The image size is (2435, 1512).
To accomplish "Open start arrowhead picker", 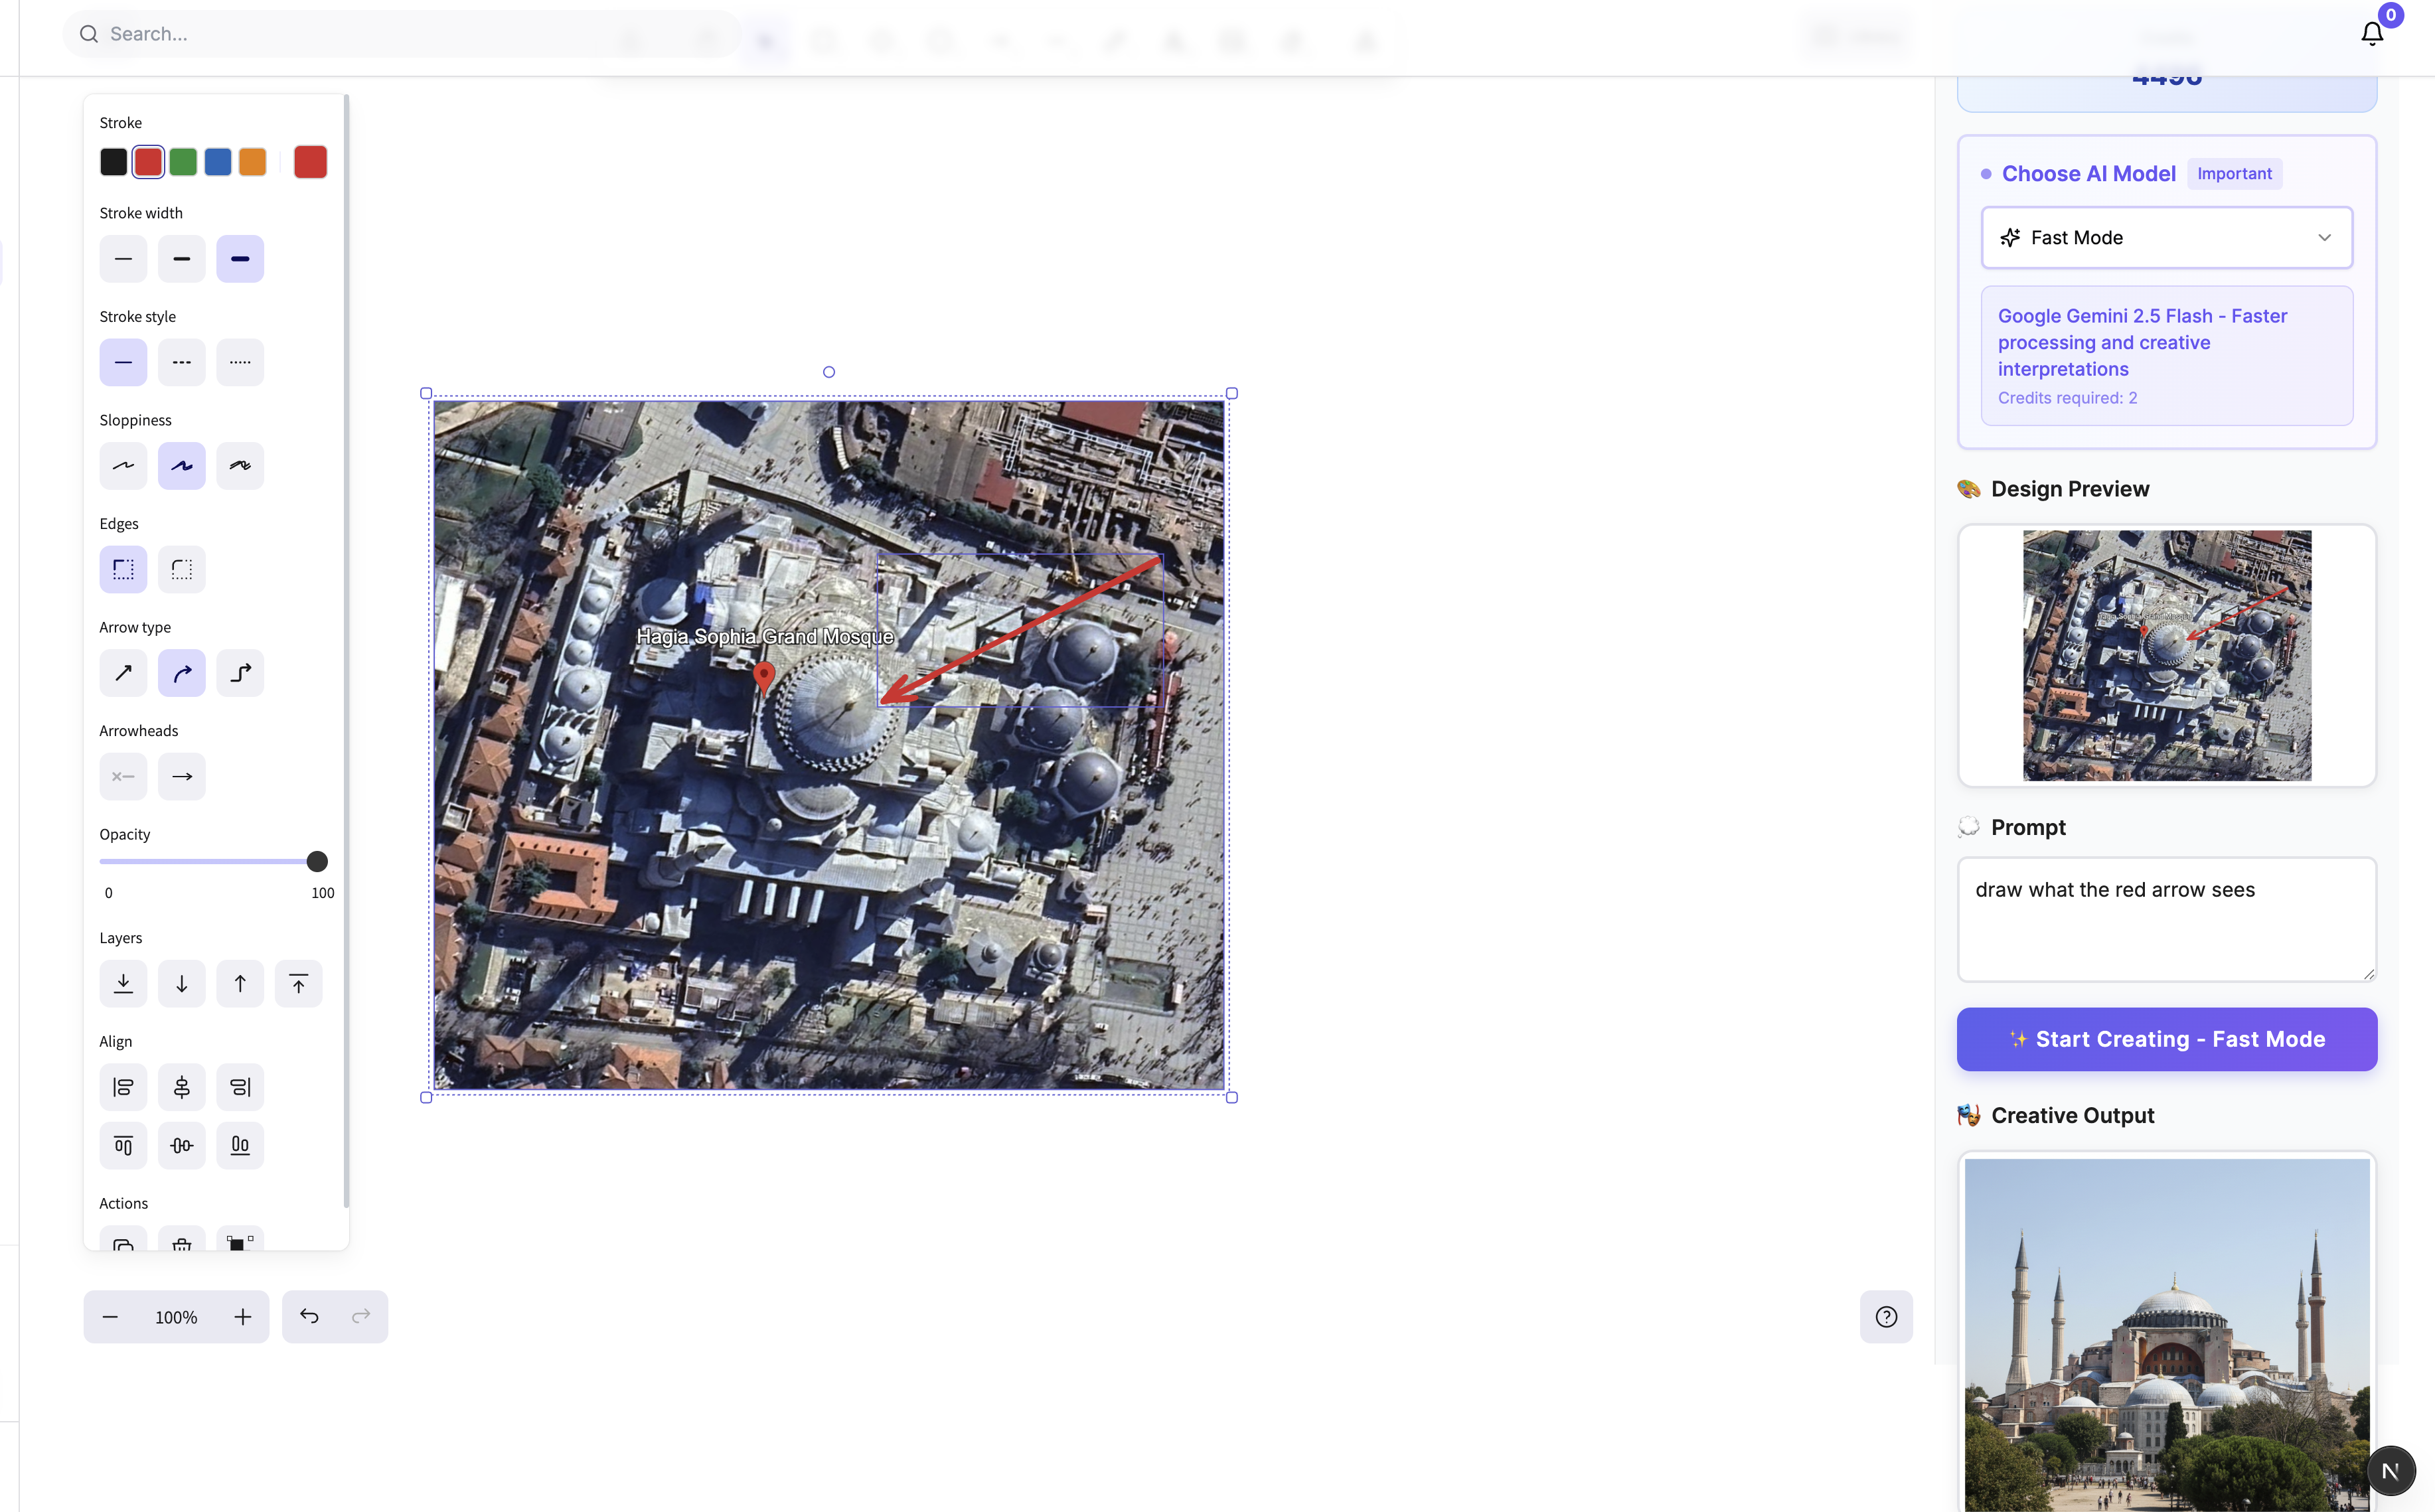I will coord(123,776).
